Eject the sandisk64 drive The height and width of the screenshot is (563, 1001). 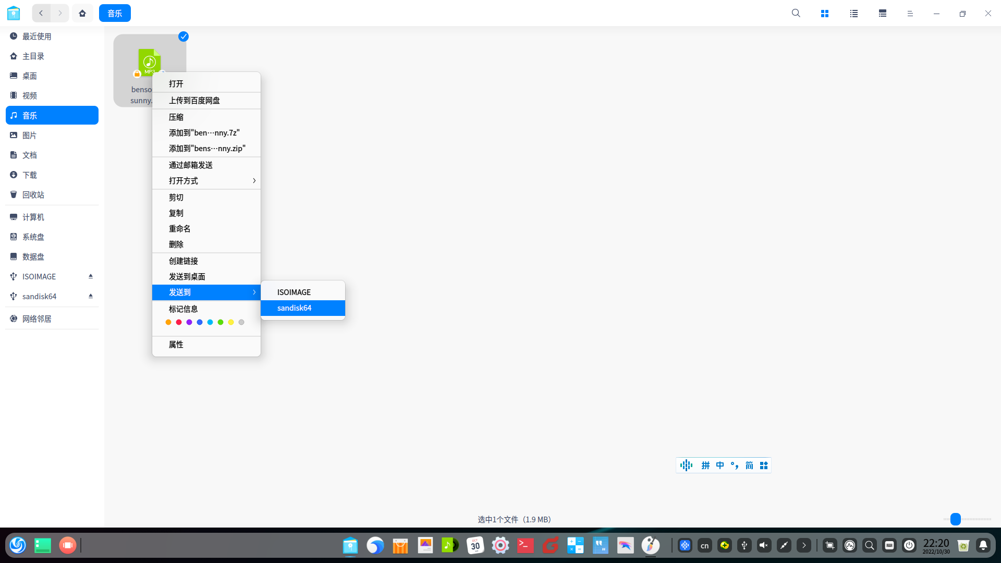[91, 296]
